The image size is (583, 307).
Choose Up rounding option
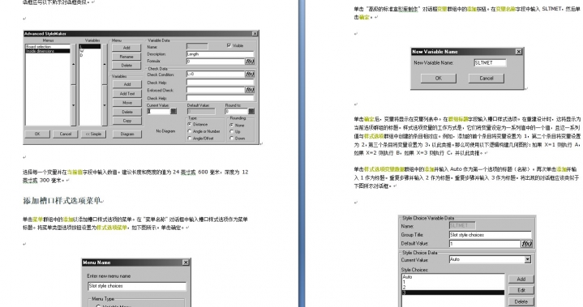pos(232,131)
